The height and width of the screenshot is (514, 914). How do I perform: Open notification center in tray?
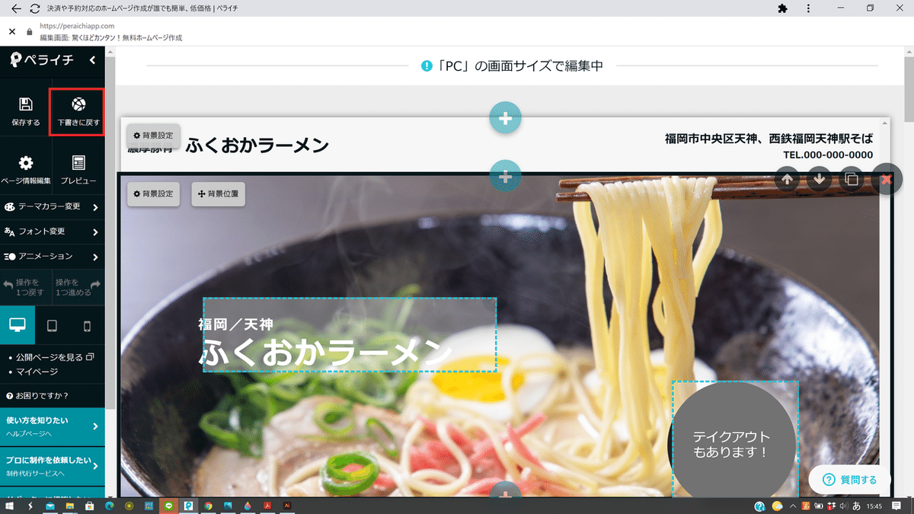[897, 506]
